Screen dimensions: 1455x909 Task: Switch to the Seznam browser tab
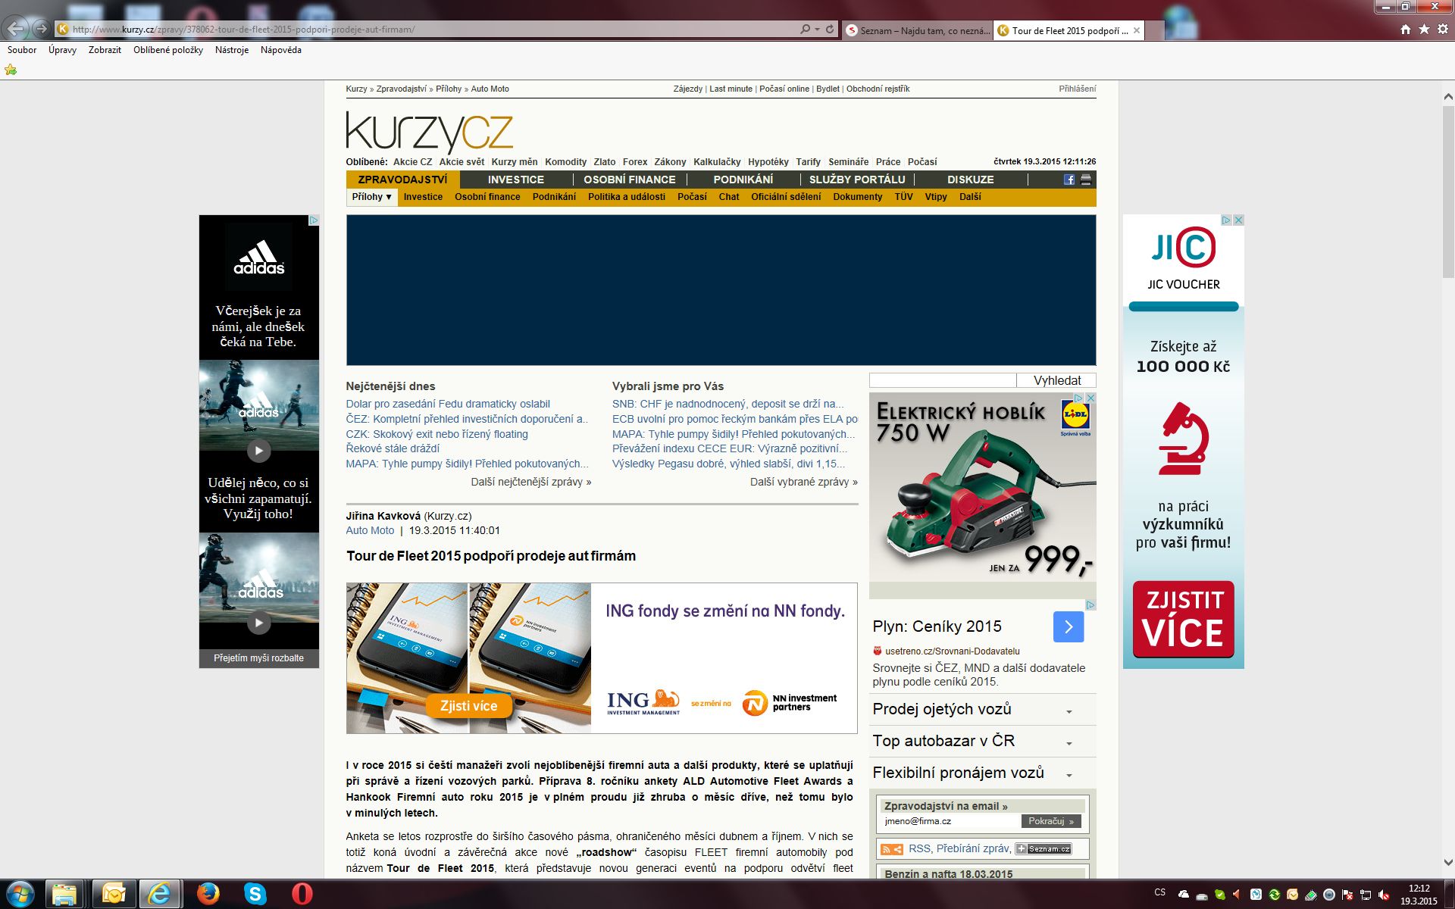click(x=917, y=30)
